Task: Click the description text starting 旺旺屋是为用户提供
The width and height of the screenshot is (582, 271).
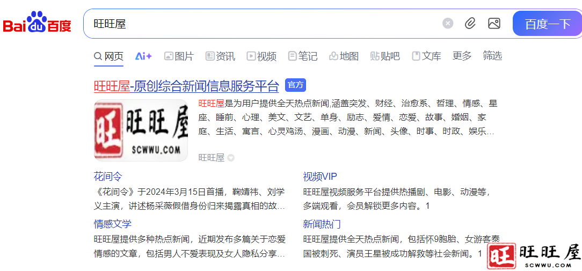Action: pyautogui.click(x=348, y=118)
